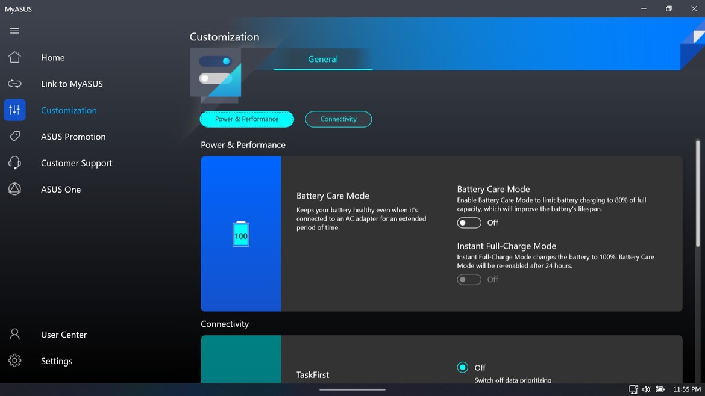Go to Home in the sidebar
705x396 pixels.
[52, 57]
